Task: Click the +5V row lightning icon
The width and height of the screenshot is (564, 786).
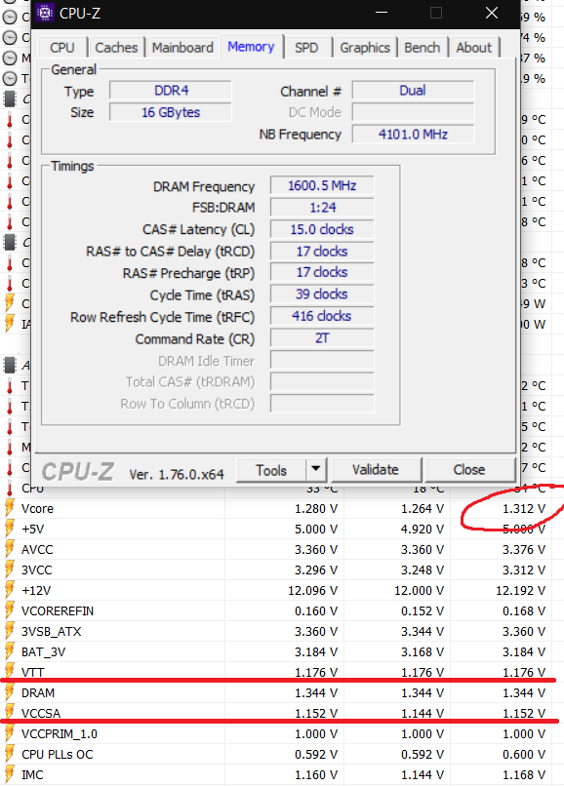Action: [x=10, y=529]
